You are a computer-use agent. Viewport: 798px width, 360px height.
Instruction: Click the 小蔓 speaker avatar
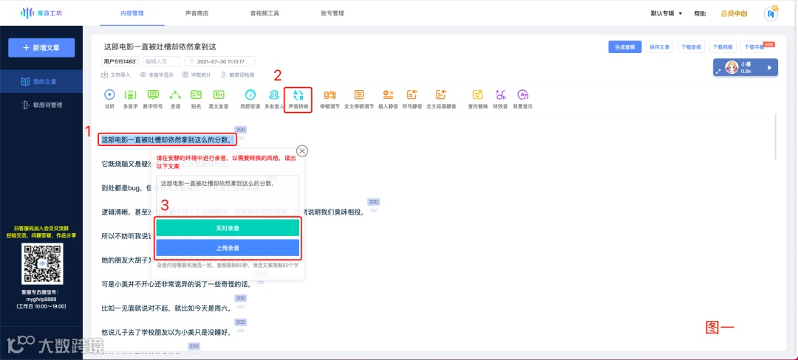pyautogui.click(x=731, y=68)
